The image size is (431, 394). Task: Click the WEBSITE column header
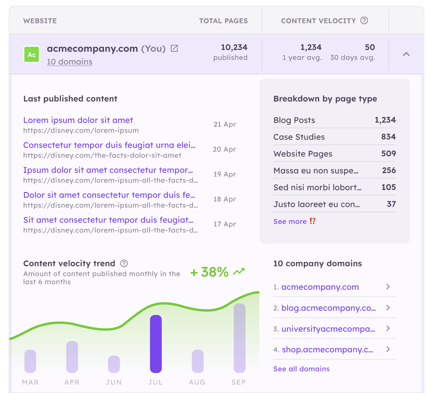(x=40, y=21)
